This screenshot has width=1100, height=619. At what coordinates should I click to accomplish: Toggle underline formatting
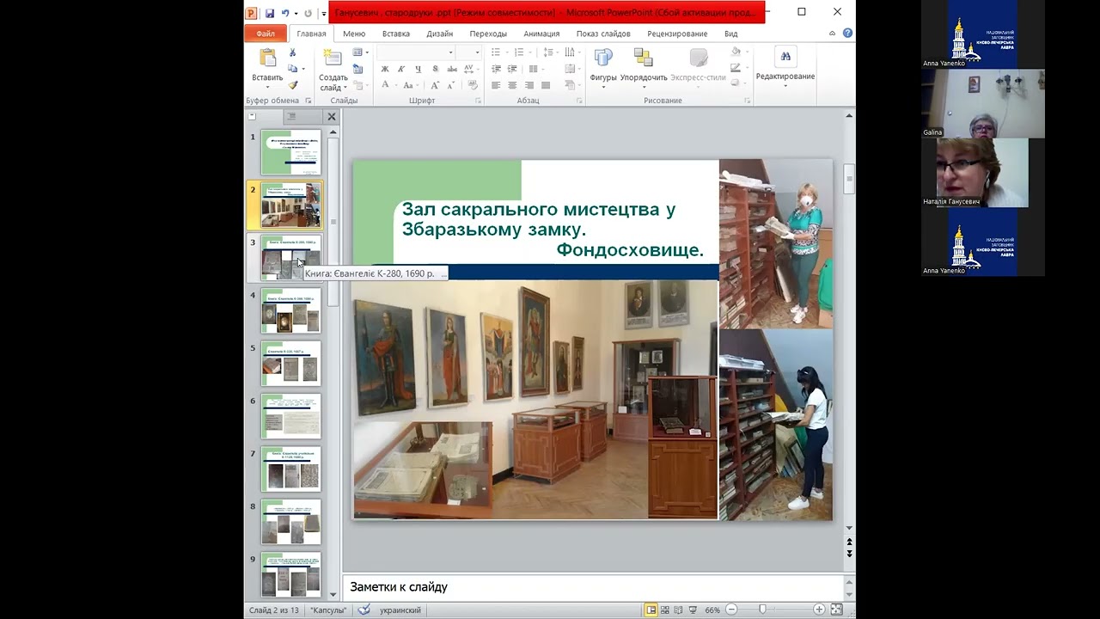(418, 69)
